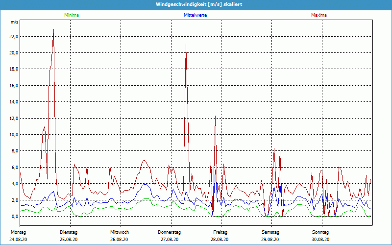Image resolution: width=392 pixels, height=245 pixels.
Task: Click the date 27.08.20
Action: 170,240
